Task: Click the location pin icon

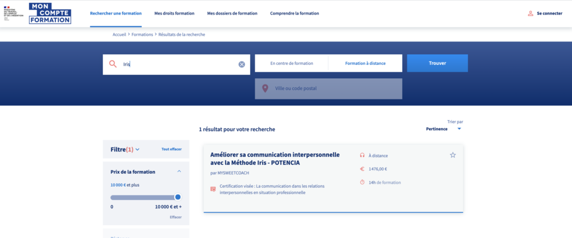Action: tap(265, 88)
